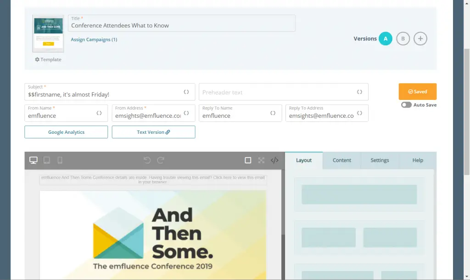
Task: Click the page vertical scrollbar thumb
Action: (x=467, y=111)
